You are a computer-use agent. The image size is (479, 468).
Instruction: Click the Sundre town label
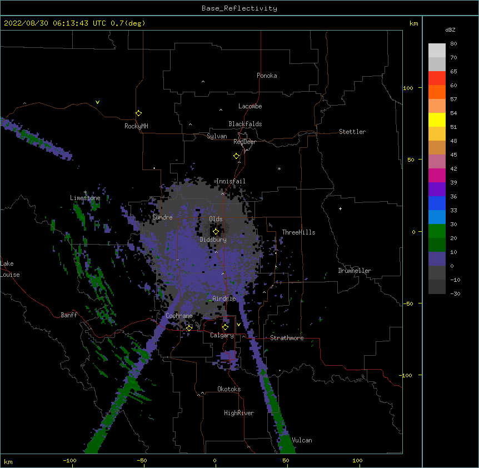coord(162,217)
